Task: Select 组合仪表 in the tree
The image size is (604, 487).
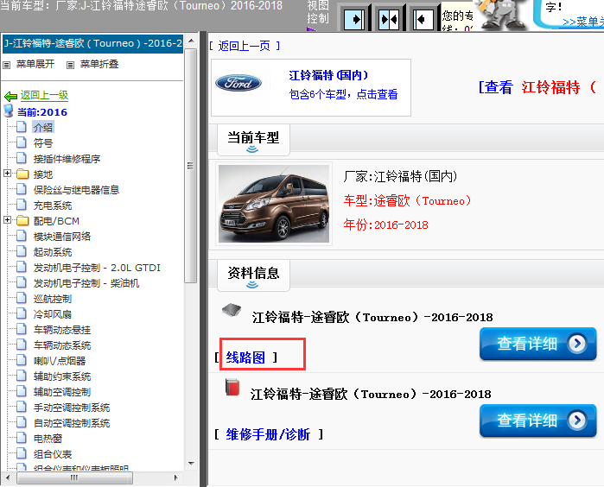Action: (x=53, y=454)
